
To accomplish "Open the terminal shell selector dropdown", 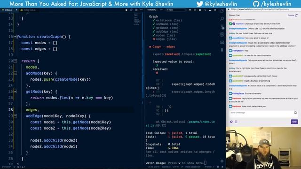I will point(176,10).
